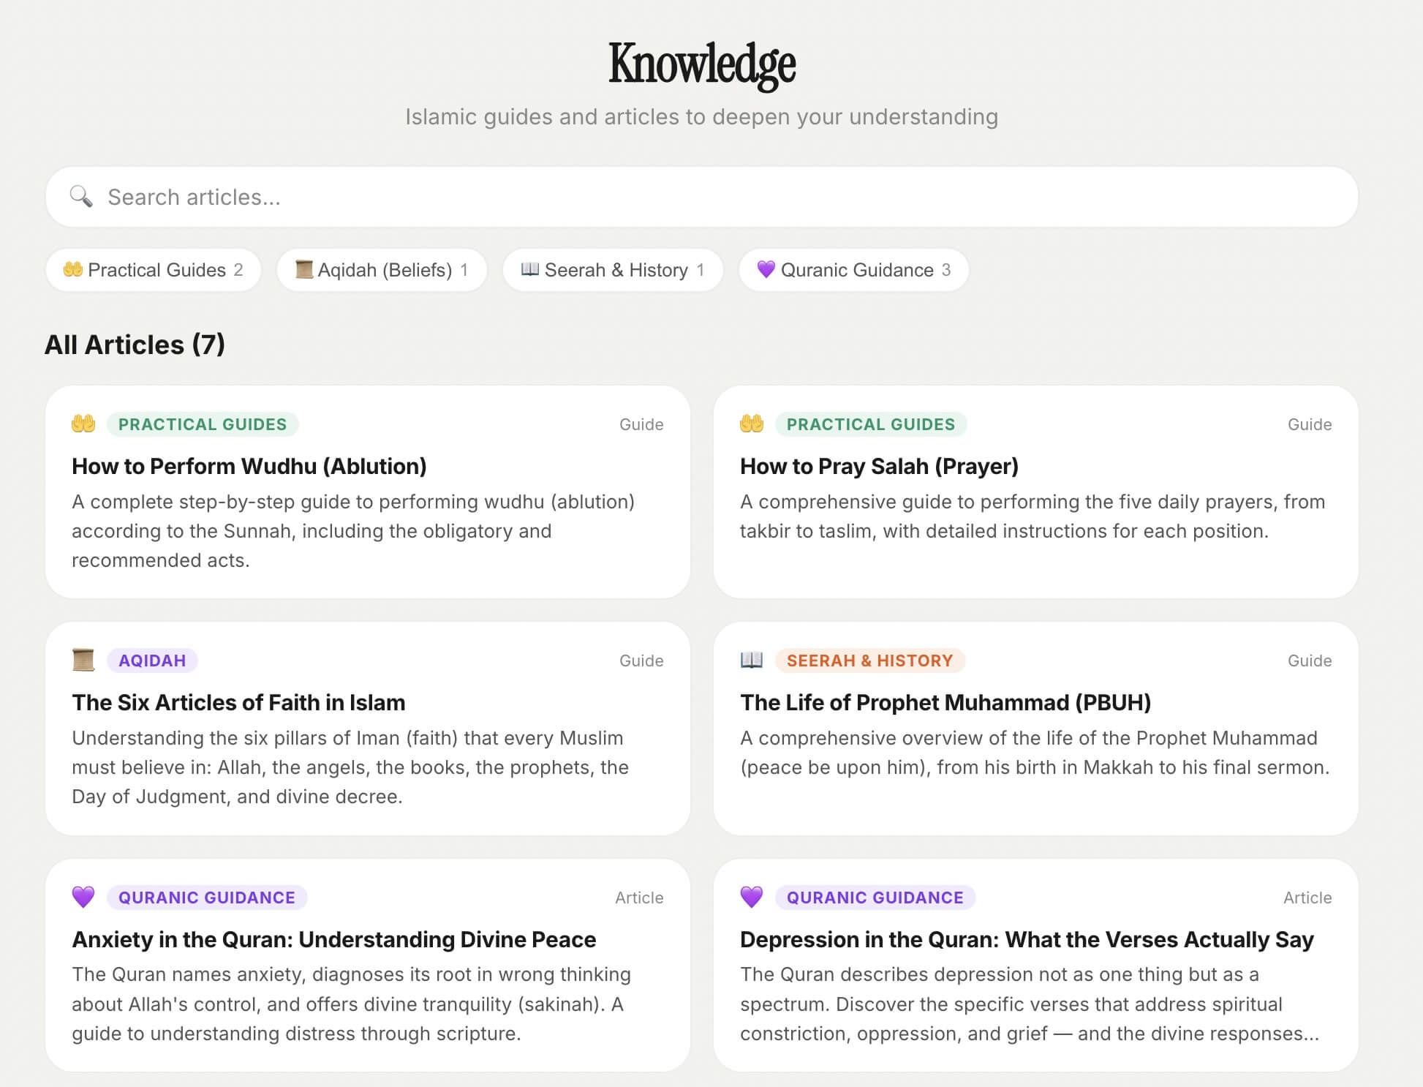This screenshot has height=1087, width=1423.
Task: Open The Life of Prophet Muhammad (PBUH) guide
Action: click(945, 702)
